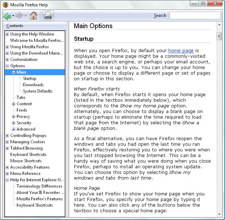
Task: Collapse the Main subnode
Action: 13,72
